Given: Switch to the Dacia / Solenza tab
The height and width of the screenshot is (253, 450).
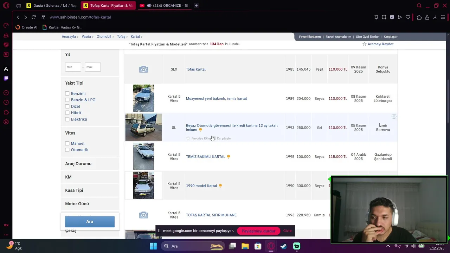Looking at the screenshot, I should tap(52, 6).
